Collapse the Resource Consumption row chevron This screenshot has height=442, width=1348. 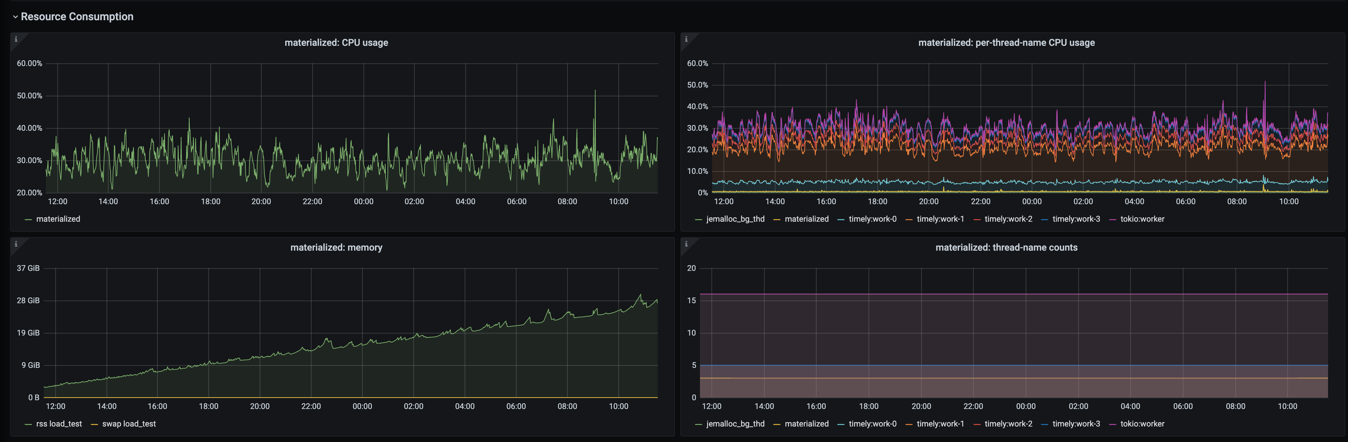pos(15,17)
